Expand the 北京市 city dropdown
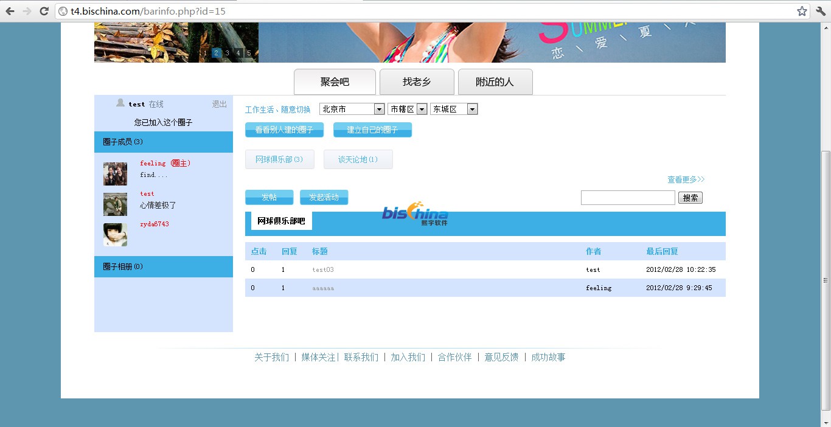 [x=352, y=109]
